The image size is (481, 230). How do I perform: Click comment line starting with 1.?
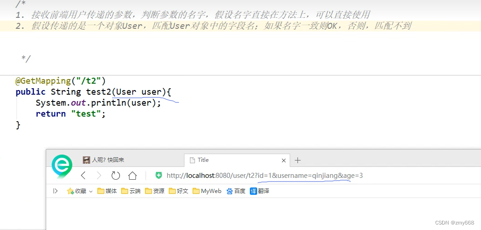193,15
